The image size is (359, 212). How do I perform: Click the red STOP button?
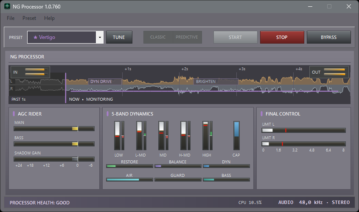282,37
